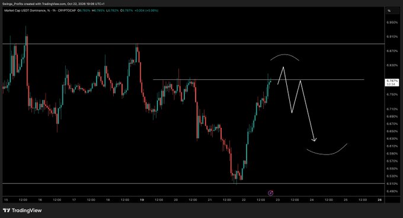The width and height of the screenshot is (403, 218).
Task: Click the 6.570% price axis label
Action: click(392, 161)
